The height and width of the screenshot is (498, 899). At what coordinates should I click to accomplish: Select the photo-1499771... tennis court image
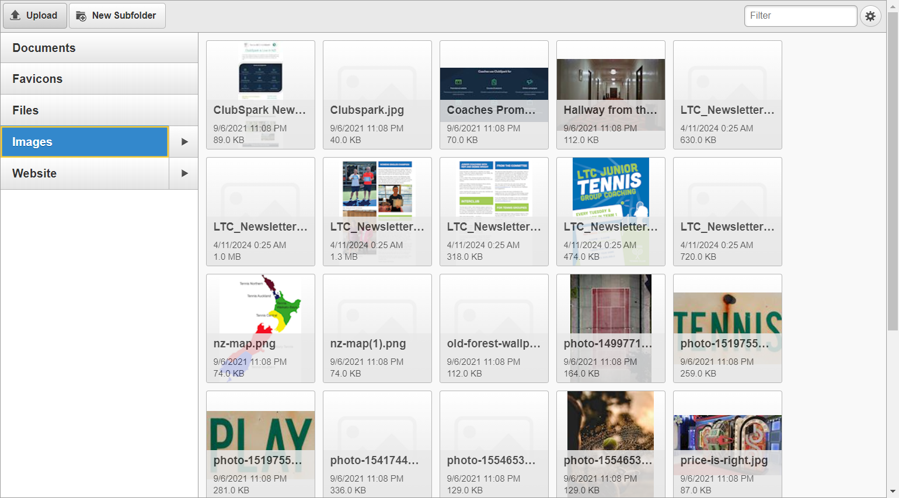coord(611,328)
